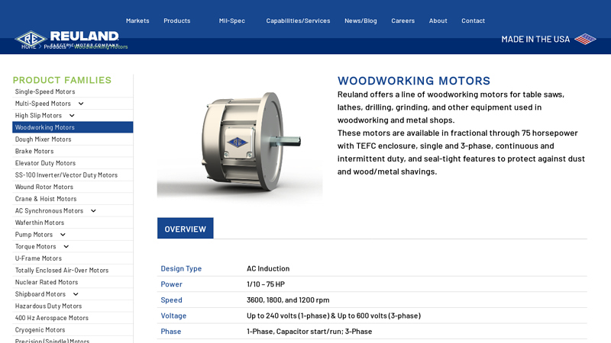The width and height of the screenshot is (611, 343).
Task: Open U-Frame Motors link
Action: (38, 258)
